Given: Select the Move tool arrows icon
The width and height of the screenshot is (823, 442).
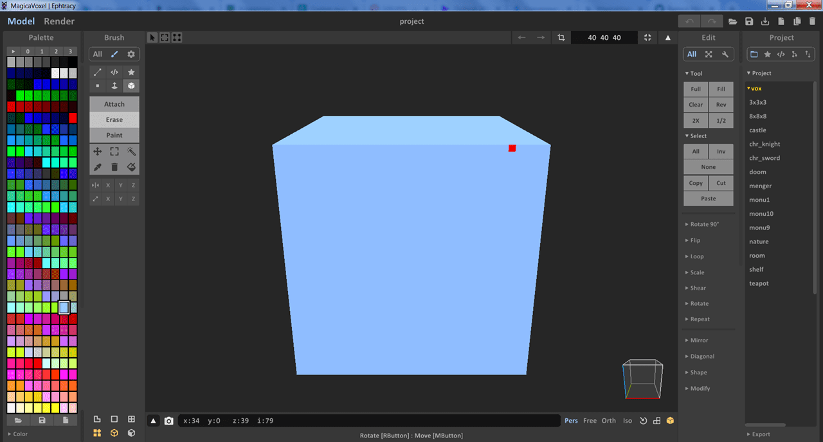Looking at the screenshot, I should pos(98,152).
